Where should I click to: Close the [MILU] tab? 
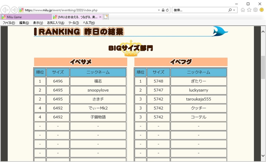tap(100, 17)
